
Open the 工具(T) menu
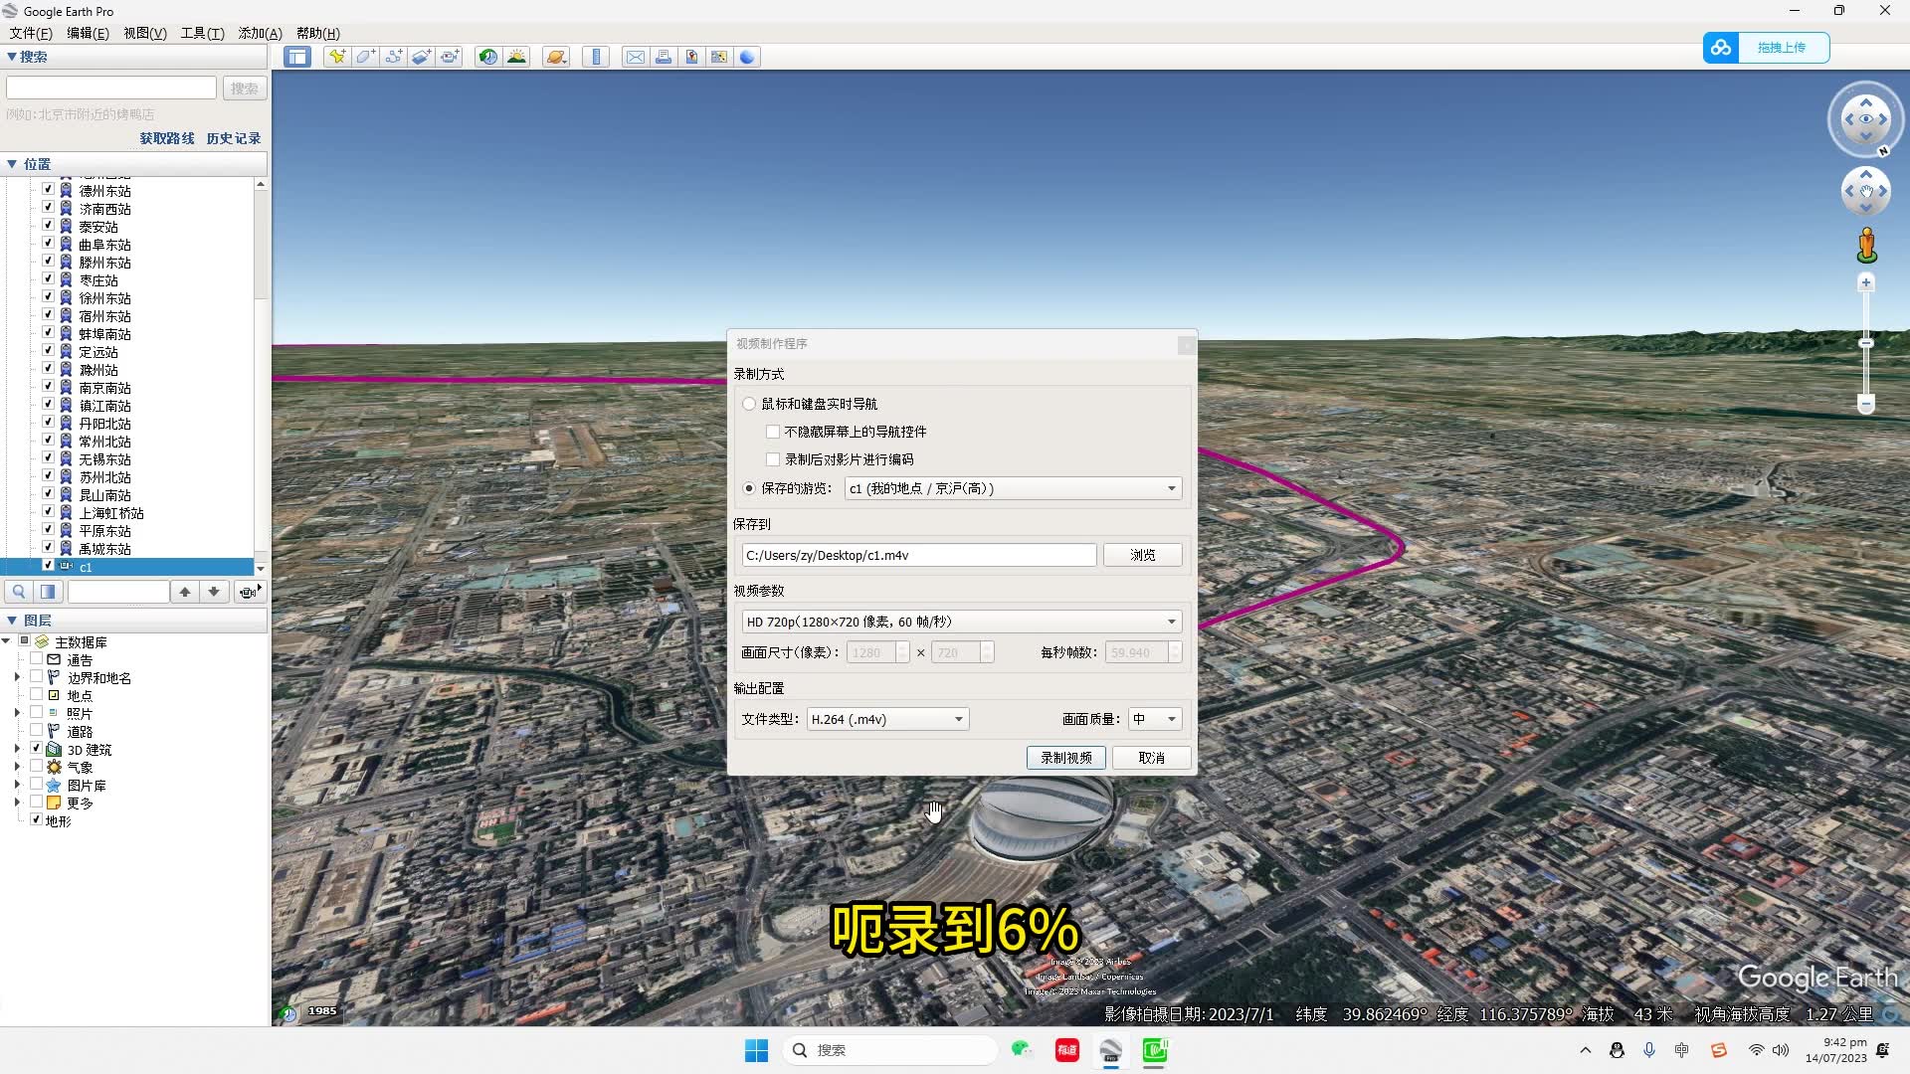point(202,33)
